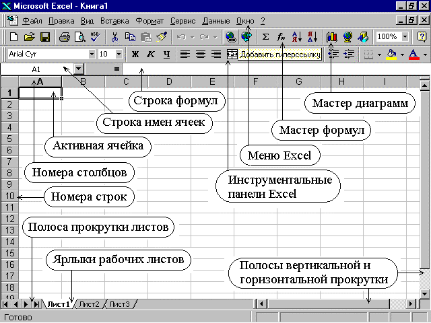Open the undo history dropdown arrow

[193, 37]
